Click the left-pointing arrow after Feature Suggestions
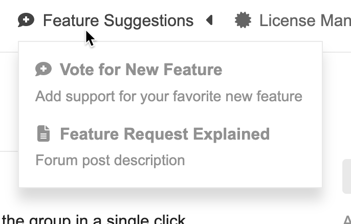The width and height of the screenshot is (351, 224). [209, 20]
